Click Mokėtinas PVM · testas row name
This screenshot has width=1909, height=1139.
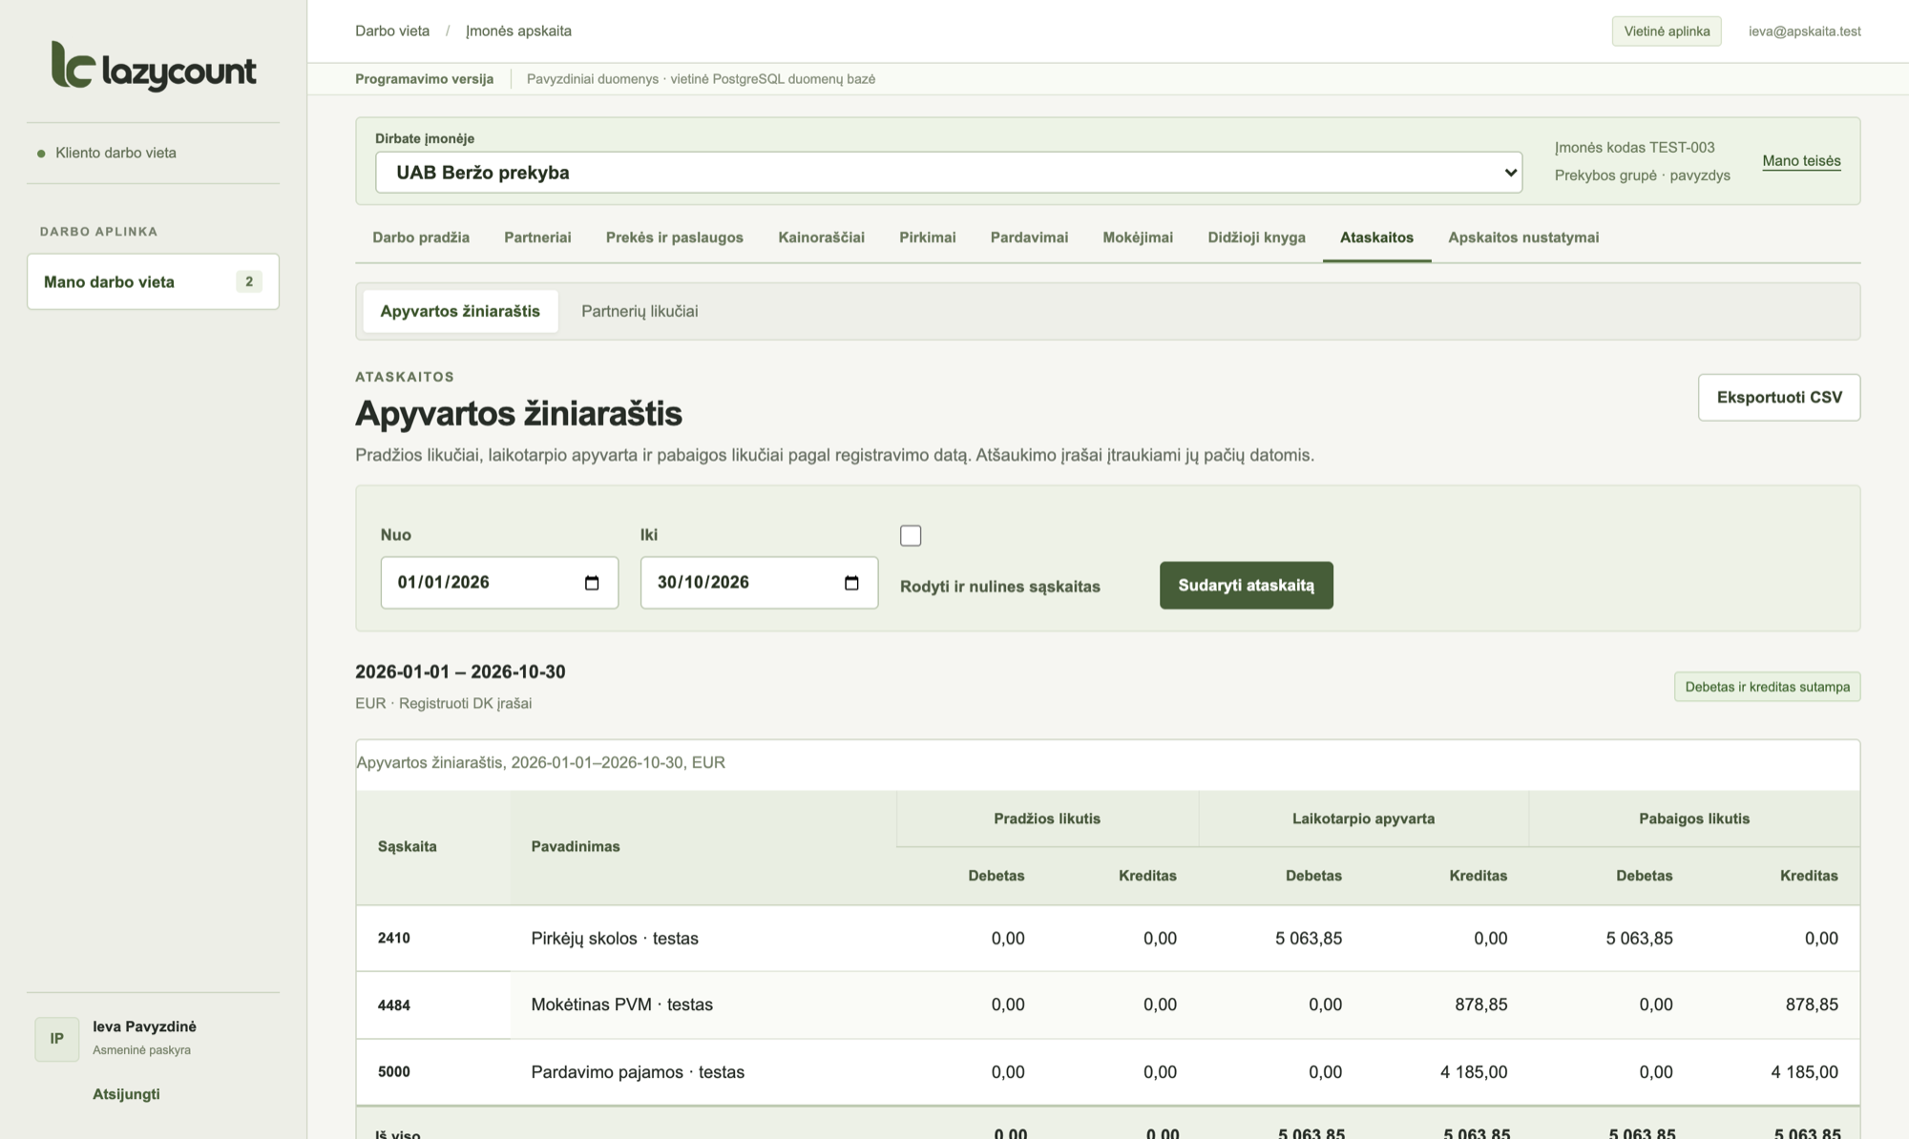[x=622, y=1004]
